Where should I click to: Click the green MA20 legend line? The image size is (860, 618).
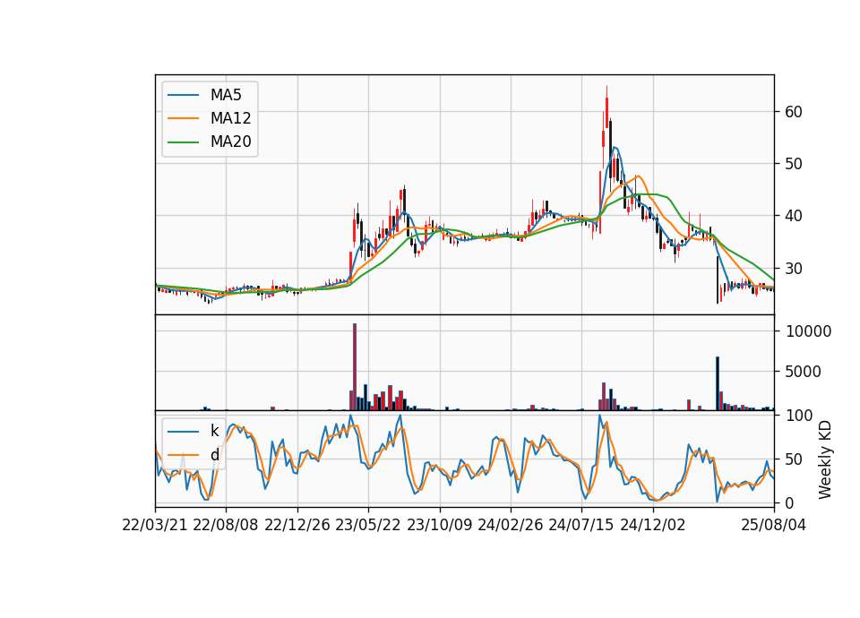(183, 142)
